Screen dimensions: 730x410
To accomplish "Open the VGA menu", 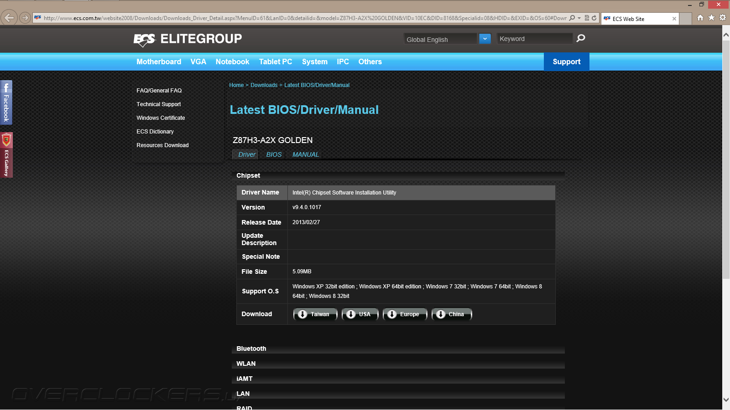I will (x=198, y=62).
